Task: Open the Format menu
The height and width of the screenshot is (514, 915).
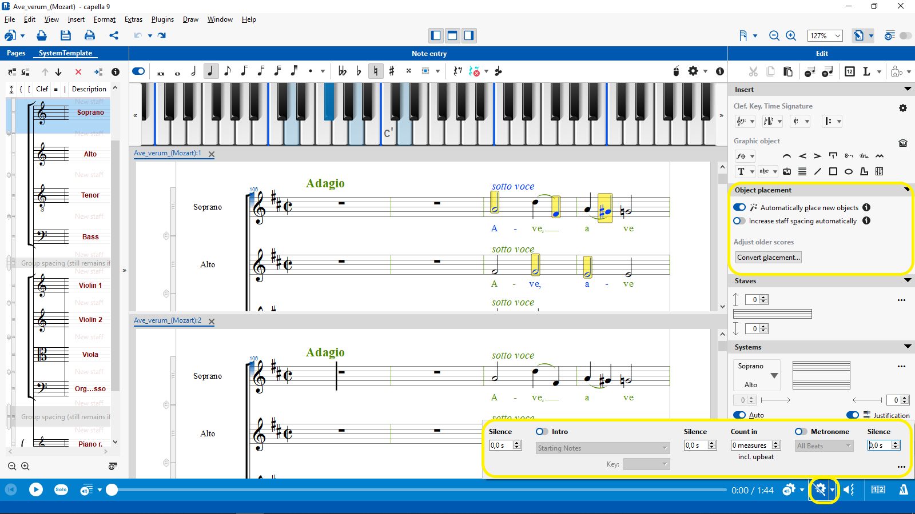Action: pyautogui.click(x=105, y=19)
